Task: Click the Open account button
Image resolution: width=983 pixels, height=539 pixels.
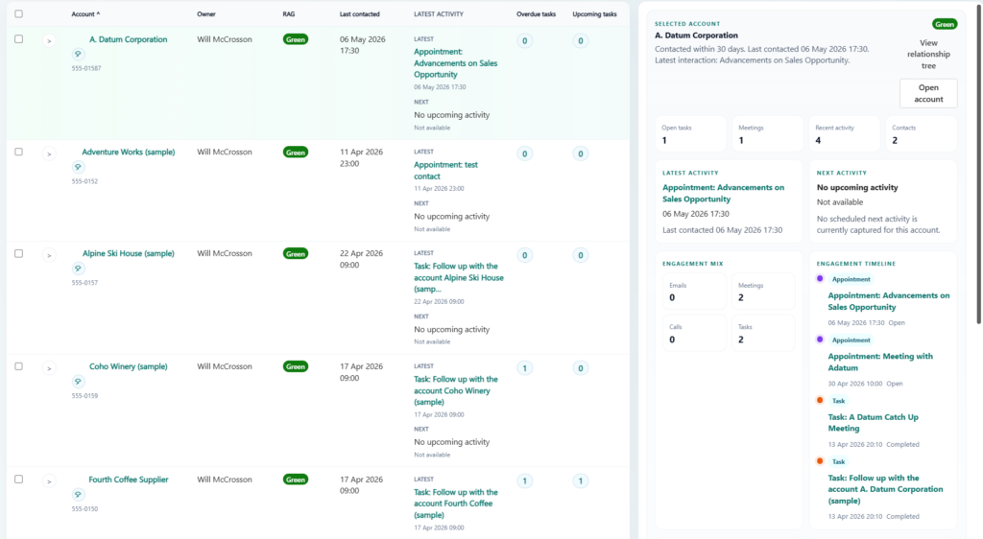Action: click(928, 93)
